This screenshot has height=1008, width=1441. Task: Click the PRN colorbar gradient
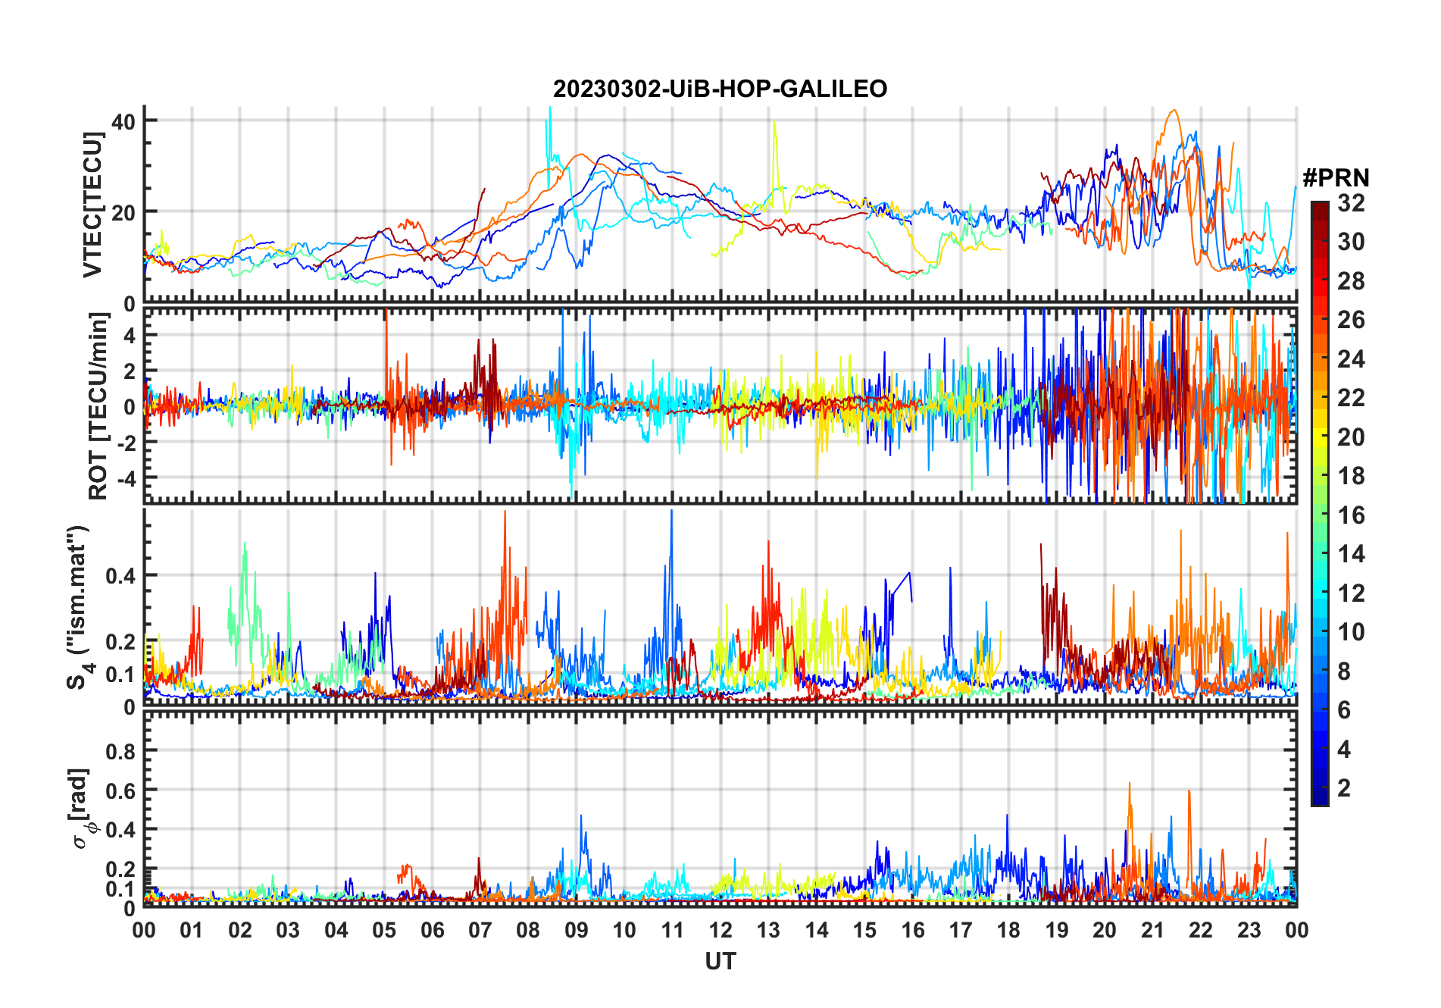(x=1320, y=503)
